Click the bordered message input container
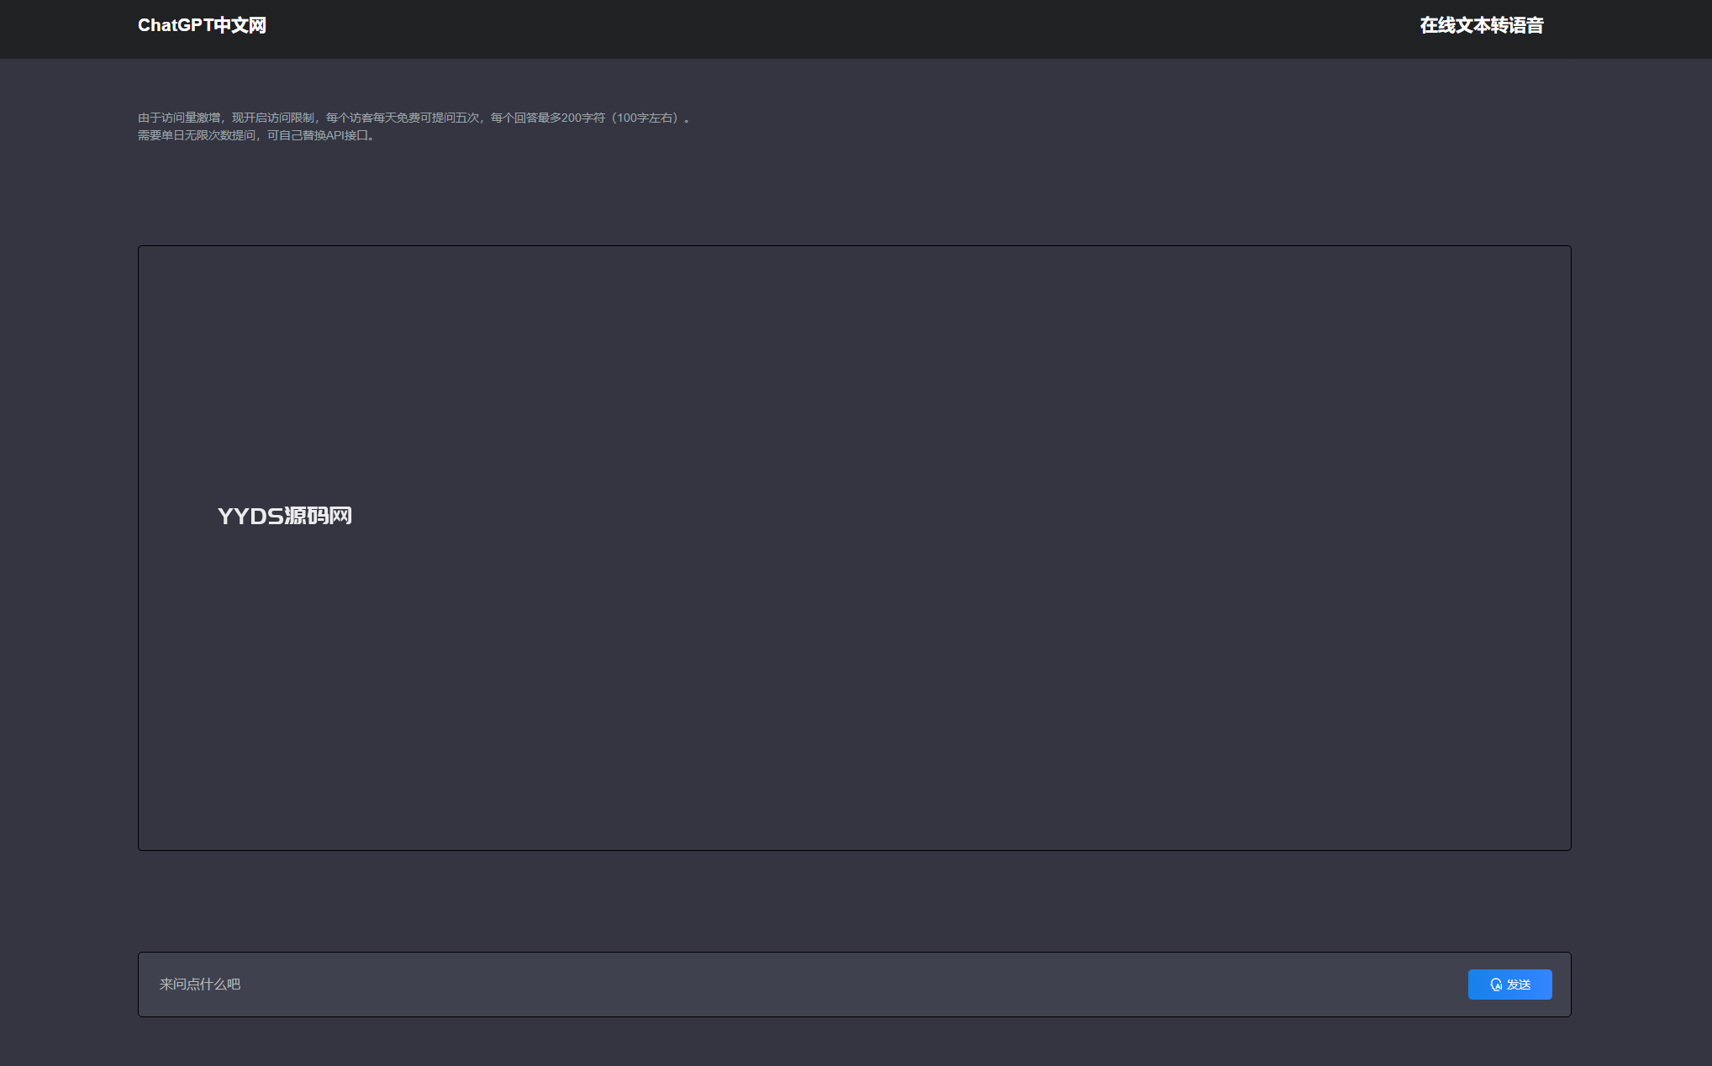 click(854, 1006)
